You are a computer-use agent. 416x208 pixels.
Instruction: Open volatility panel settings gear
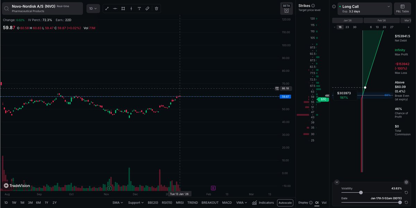tap(406, 182)
